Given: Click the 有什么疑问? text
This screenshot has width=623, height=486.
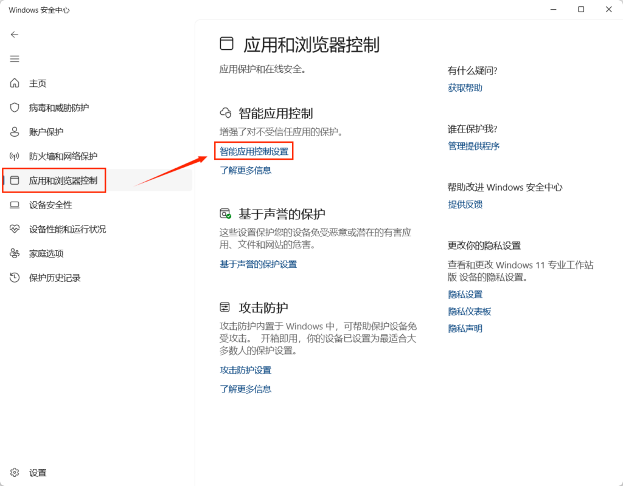Looking at the screenshot, I should (x=472, y=70).
